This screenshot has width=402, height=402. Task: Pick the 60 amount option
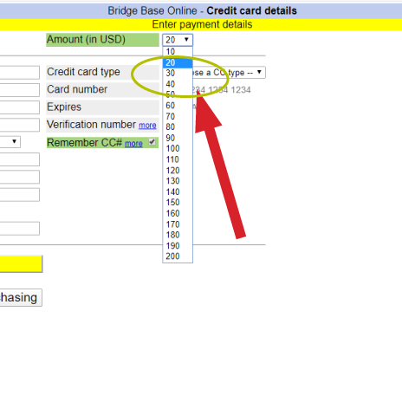[178, 106]
